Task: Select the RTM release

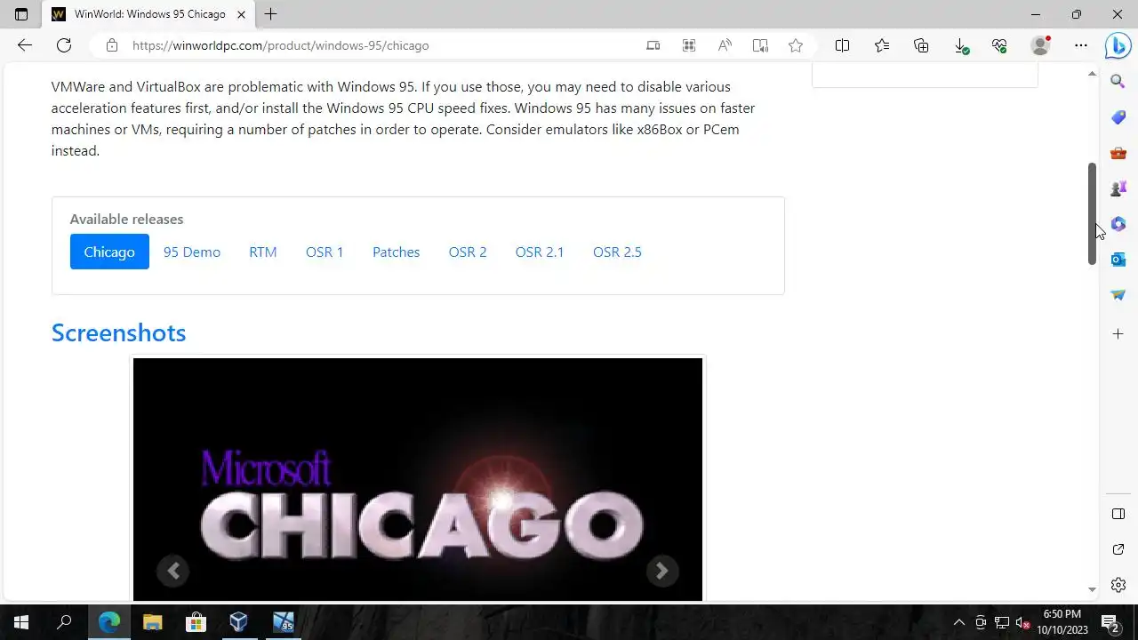Action: [263, 252]
